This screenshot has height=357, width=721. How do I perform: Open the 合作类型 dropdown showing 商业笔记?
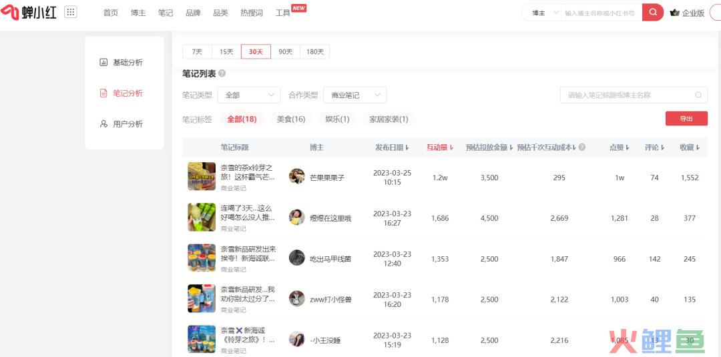(x=355, y=95)
